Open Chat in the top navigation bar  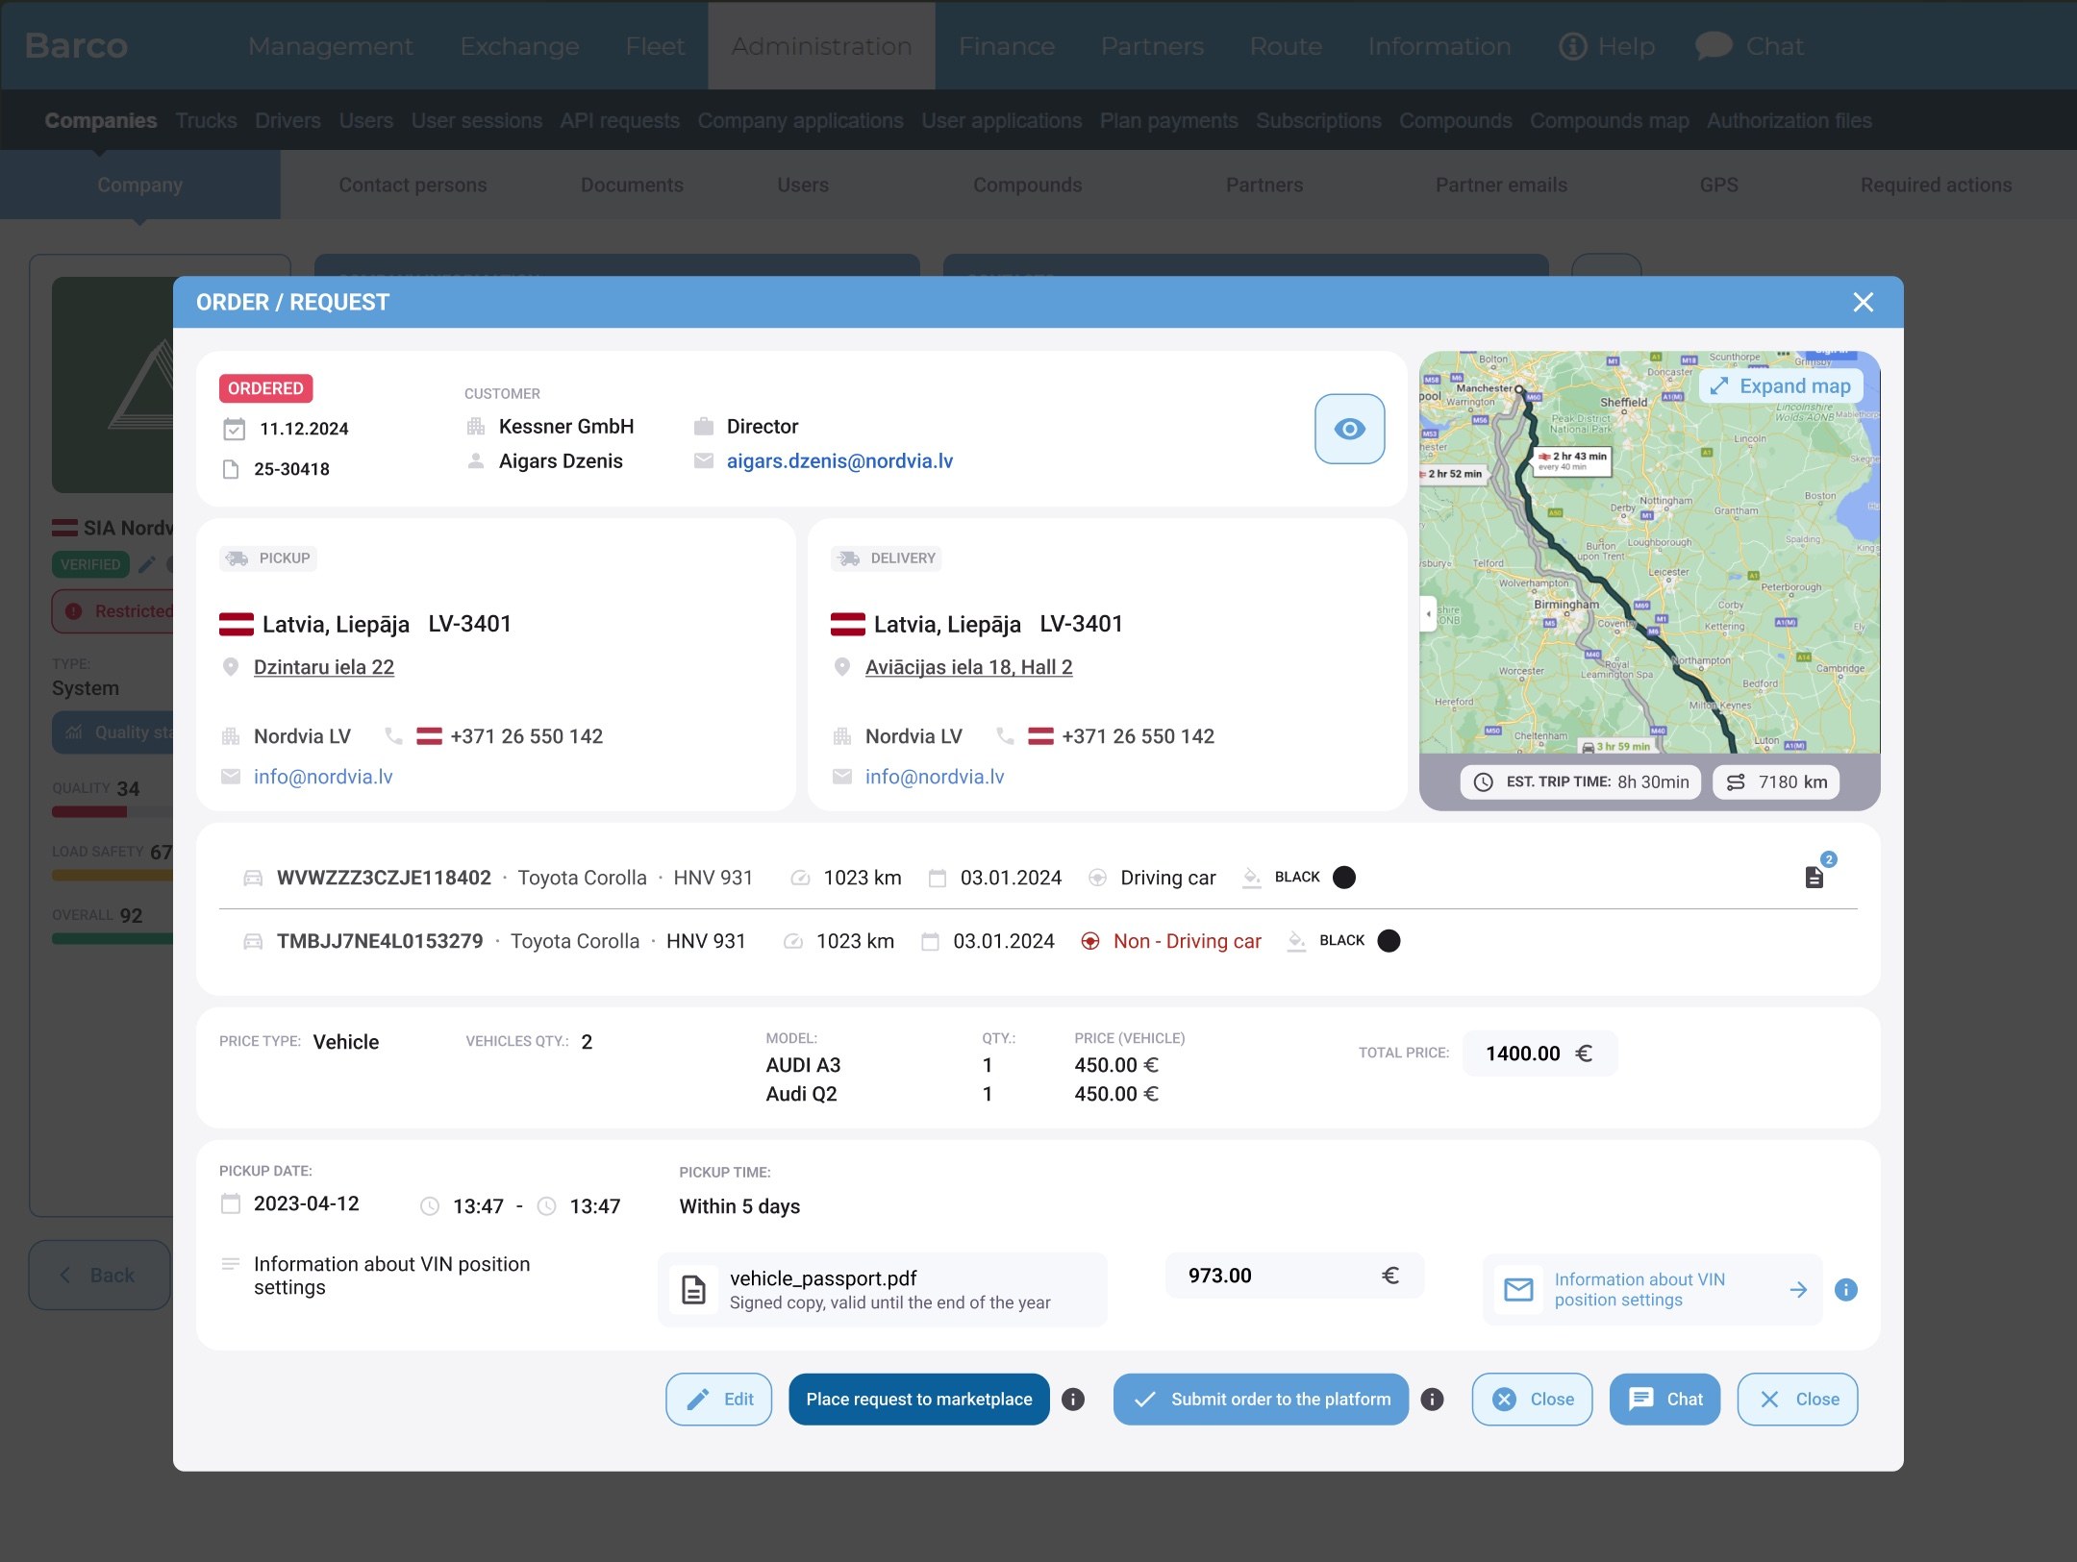(x=1749, y=46)
